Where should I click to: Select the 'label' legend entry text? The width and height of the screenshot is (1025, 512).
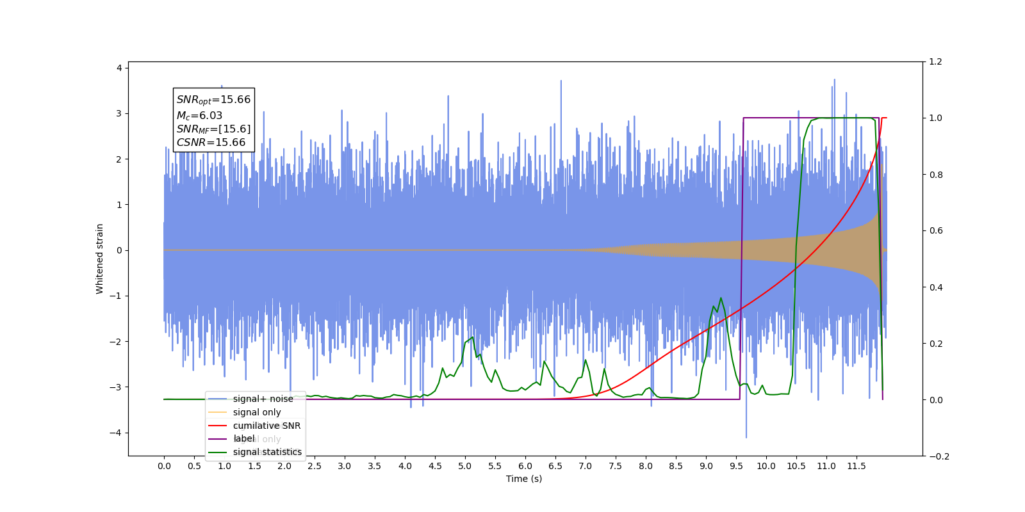[244, 438]
